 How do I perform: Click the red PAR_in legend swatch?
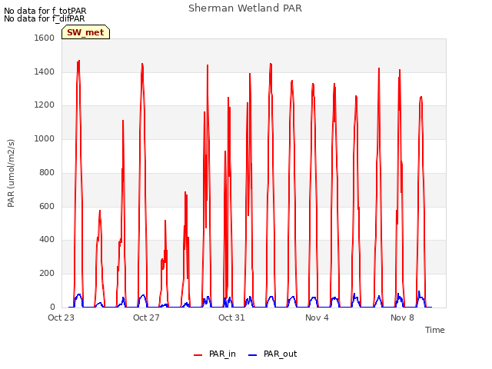(x=198, y=355)
